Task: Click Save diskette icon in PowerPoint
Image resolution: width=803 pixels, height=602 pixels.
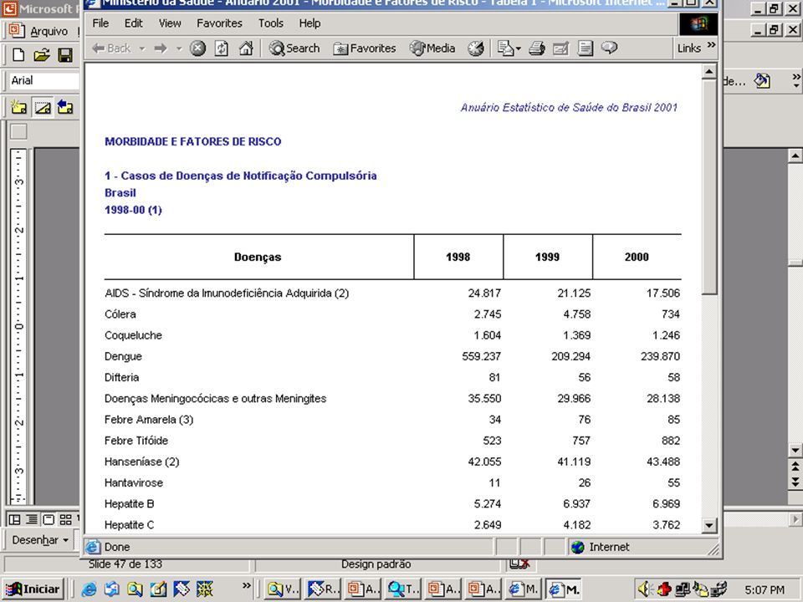Action: coord(65,55)
